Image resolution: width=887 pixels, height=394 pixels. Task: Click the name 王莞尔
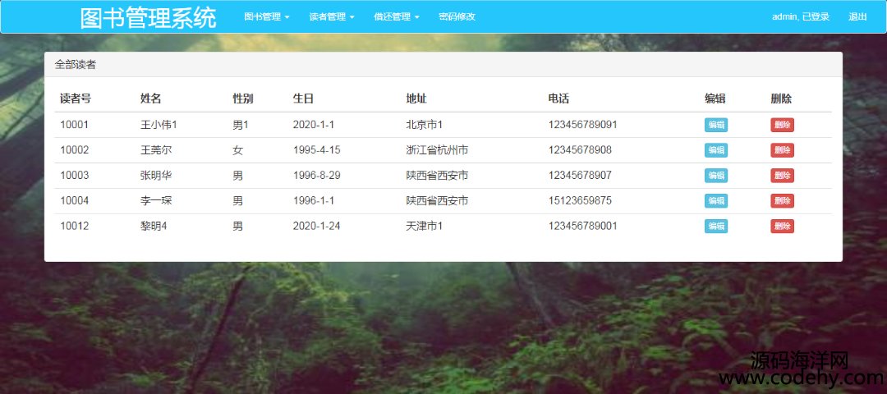pyautogui.click(x=156, y=150)
